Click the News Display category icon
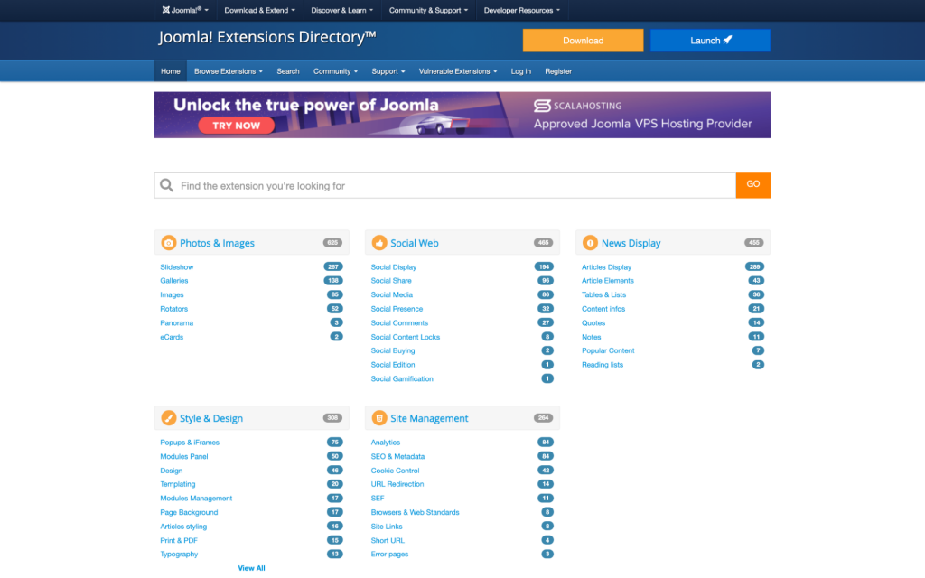925x578 pixels. click(x=590, y=242)
